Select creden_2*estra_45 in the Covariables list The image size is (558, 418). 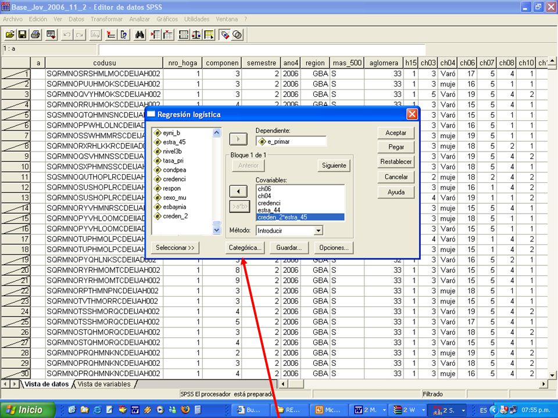click(x=300, y=217)
